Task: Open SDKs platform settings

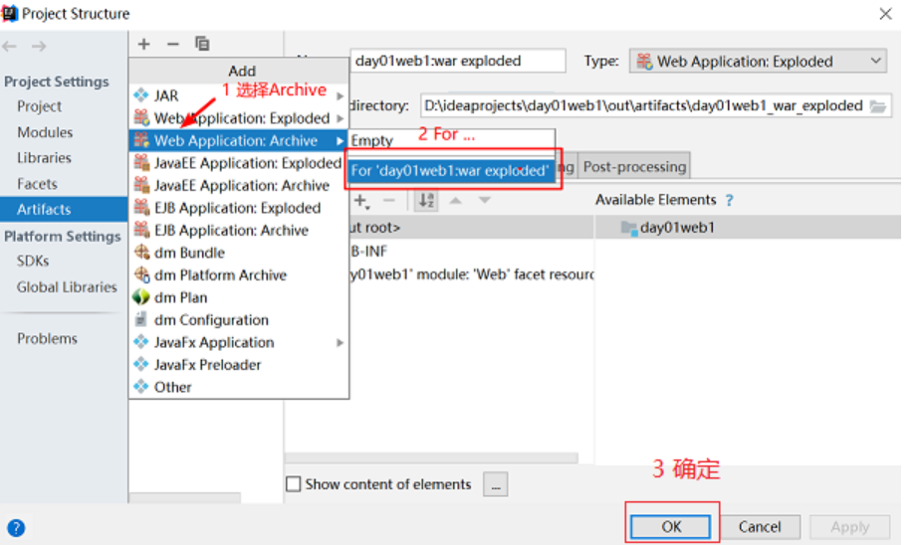Action: click(x=33, y=261)
